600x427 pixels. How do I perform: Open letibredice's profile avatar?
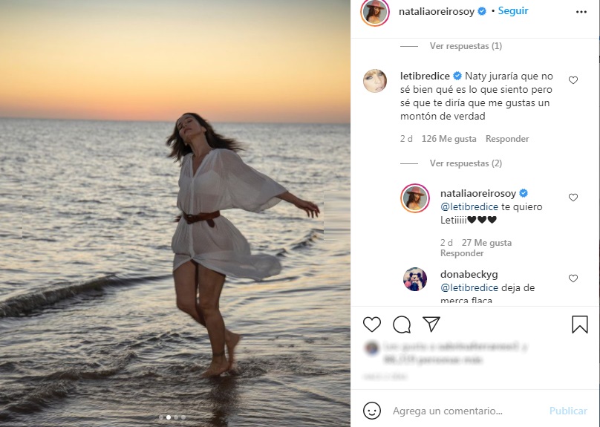tap(375, 81)
